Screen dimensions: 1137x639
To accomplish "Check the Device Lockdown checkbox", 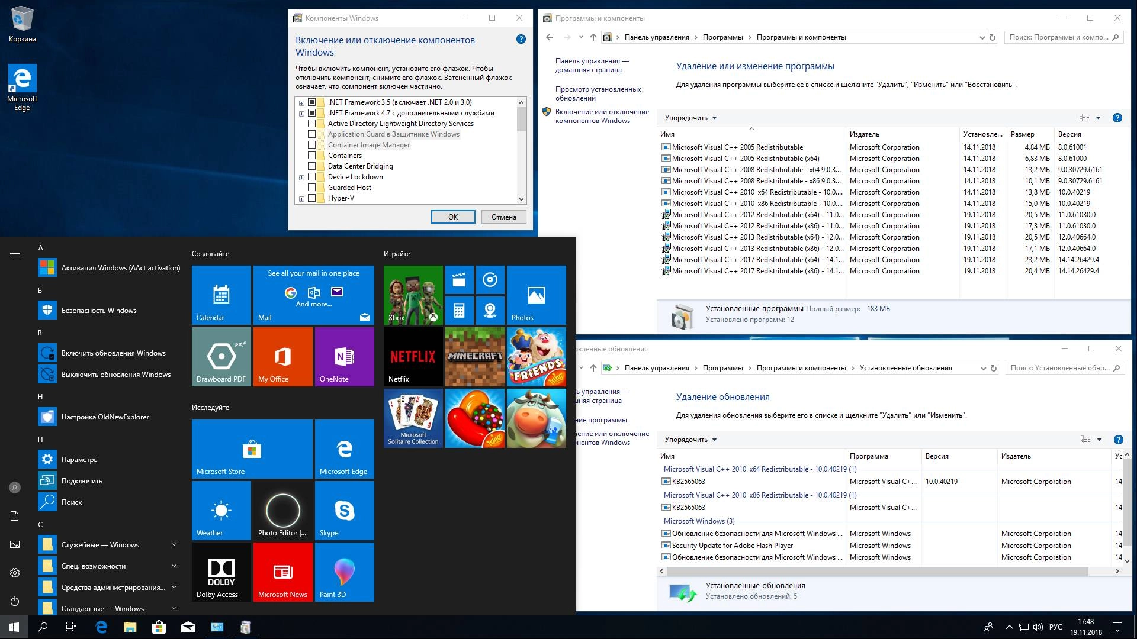I will [x=312, y=177].
